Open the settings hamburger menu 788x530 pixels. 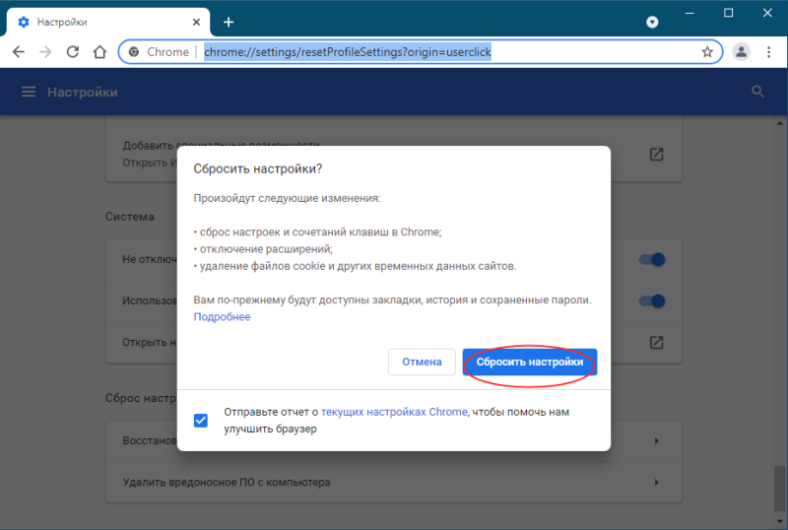(29, 92)
